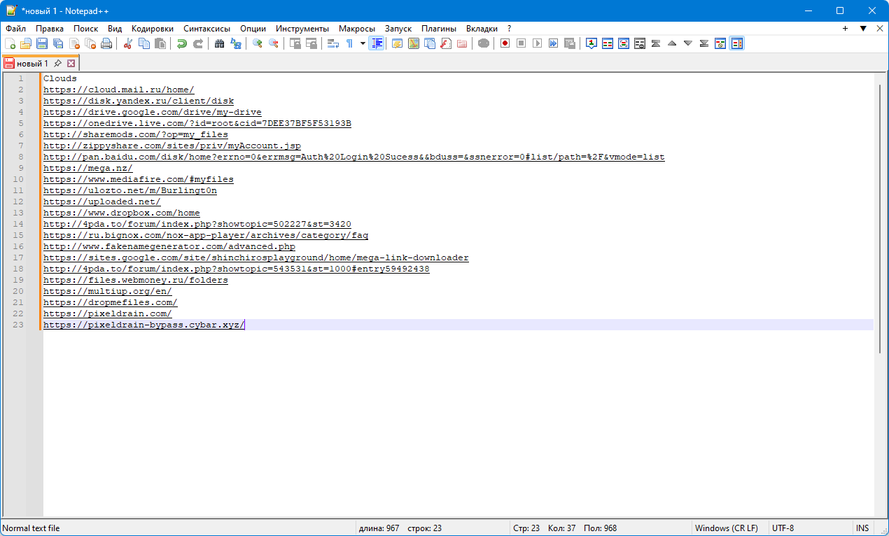Open the Файл menu
The width and height of the screenshot is (889, 536).
click(16, 29)
